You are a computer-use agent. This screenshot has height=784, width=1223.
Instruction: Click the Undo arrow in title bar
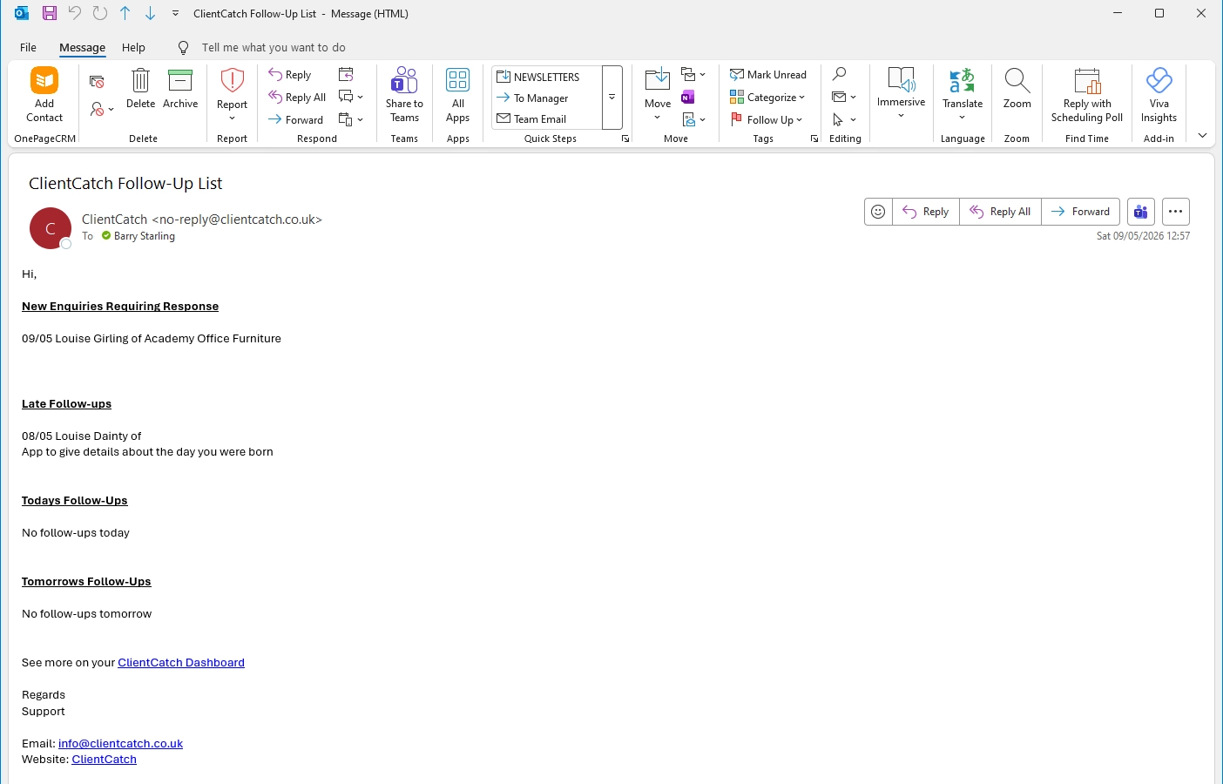[75, 13]
